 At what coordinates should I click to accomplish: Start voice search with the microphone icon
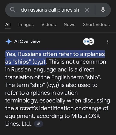pyautogui.click(x=103, y=10)
